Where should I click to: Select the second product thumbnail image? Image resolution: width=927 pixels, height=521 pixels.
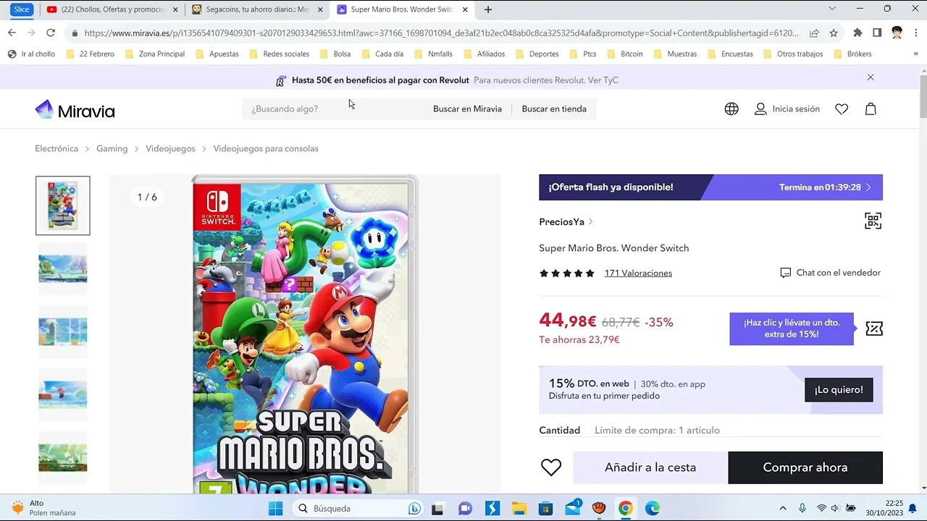point(63,268)
